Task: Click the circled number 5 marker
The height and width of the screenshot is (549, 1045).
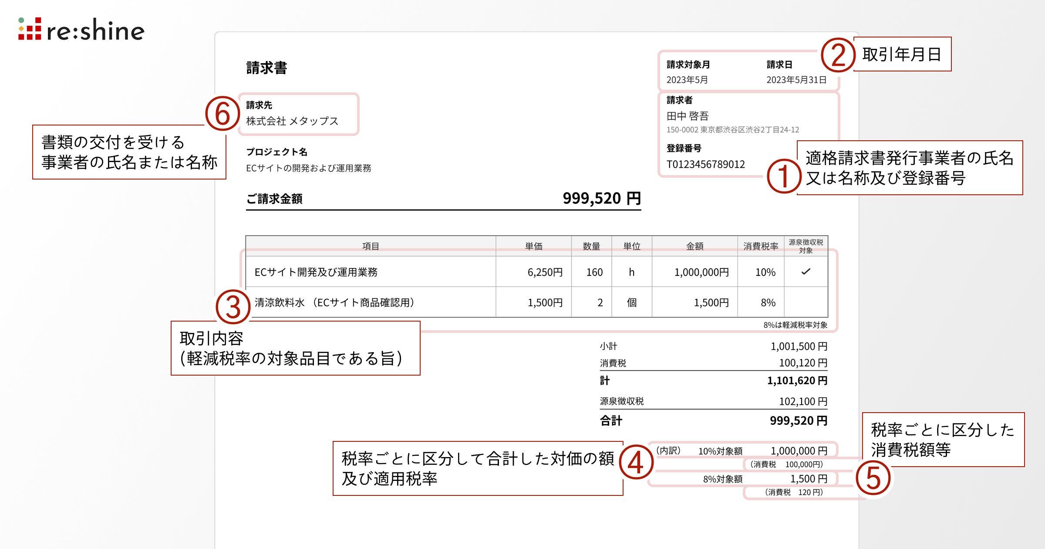Action: click(873, 478)
